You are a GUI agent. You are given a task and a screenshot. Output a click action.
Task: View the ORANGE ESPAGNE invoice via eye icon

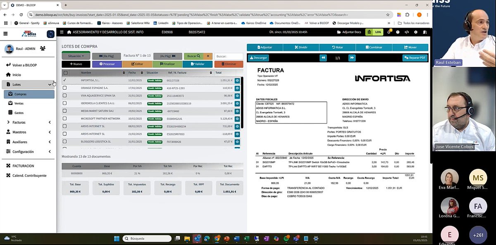click(237, 88)
